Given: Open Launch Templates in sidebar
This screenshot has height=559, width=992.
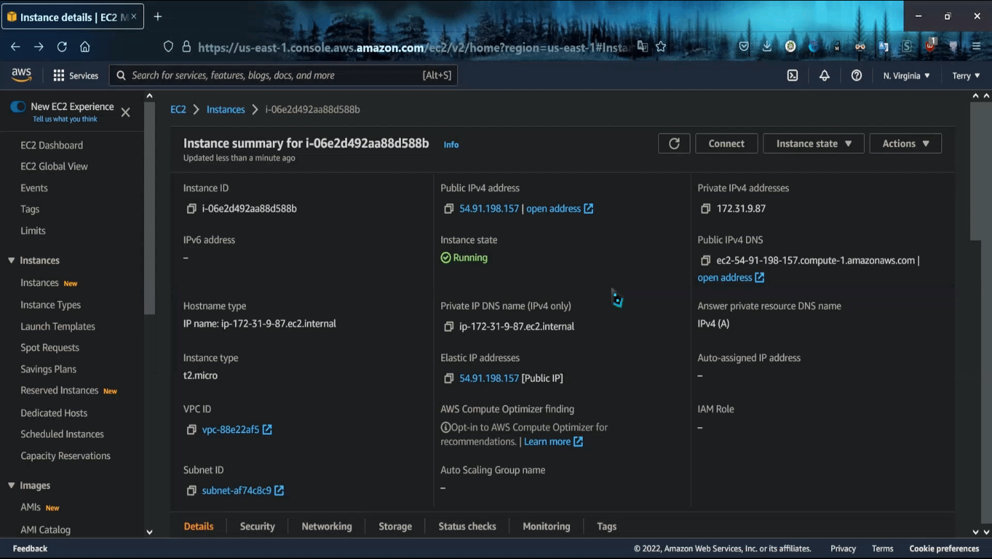Looking at the screenshot, I should [x=58, y=326].
